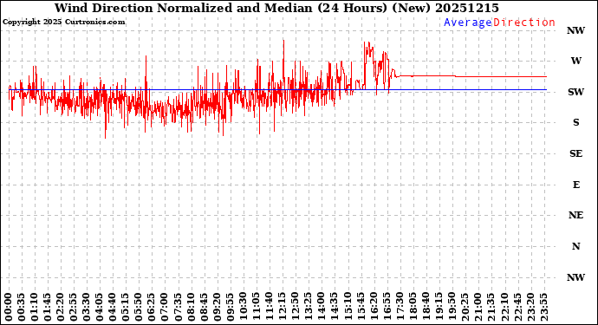Click the blue 'Average' legend label
This screenshot has height=325, width=598.
tap(468, 23)
